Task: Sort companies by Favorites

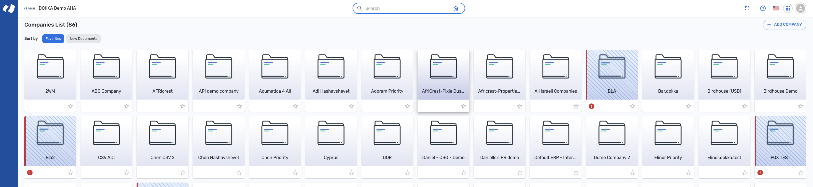Action: (53, 38)
